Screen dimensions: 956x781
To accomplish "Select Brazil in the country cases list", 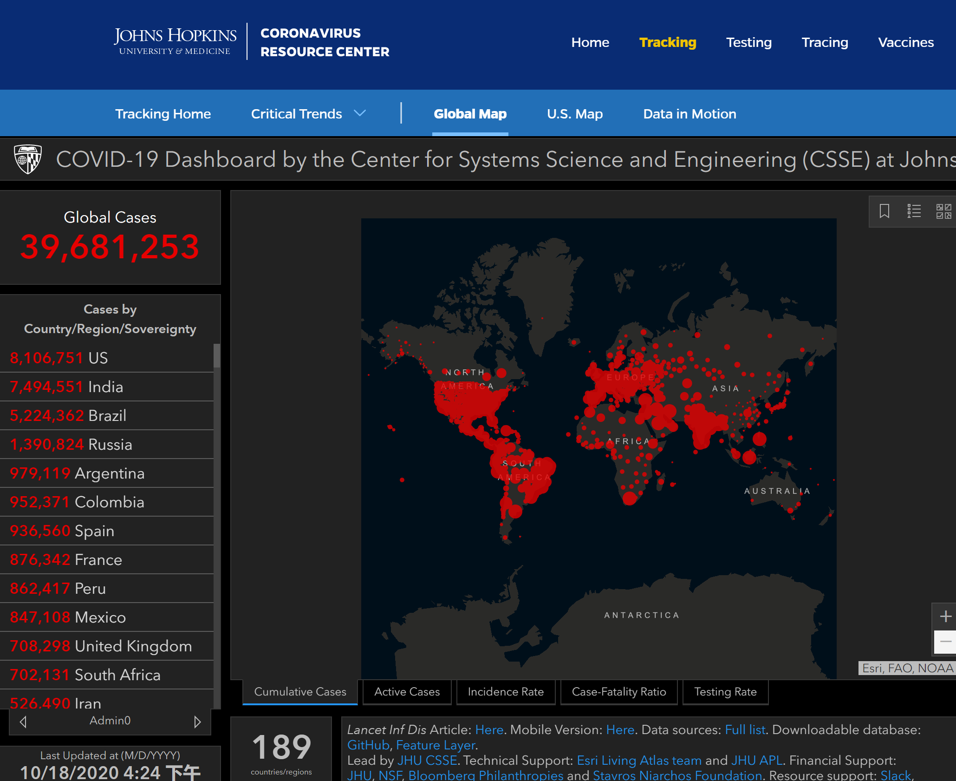I will coord(107,415).
